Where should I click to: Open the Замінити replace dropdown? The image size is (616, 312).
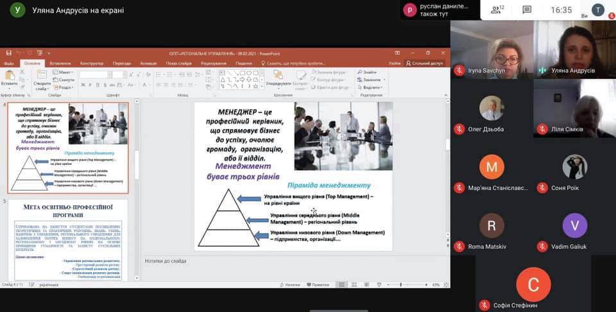(x=372, y=80)
